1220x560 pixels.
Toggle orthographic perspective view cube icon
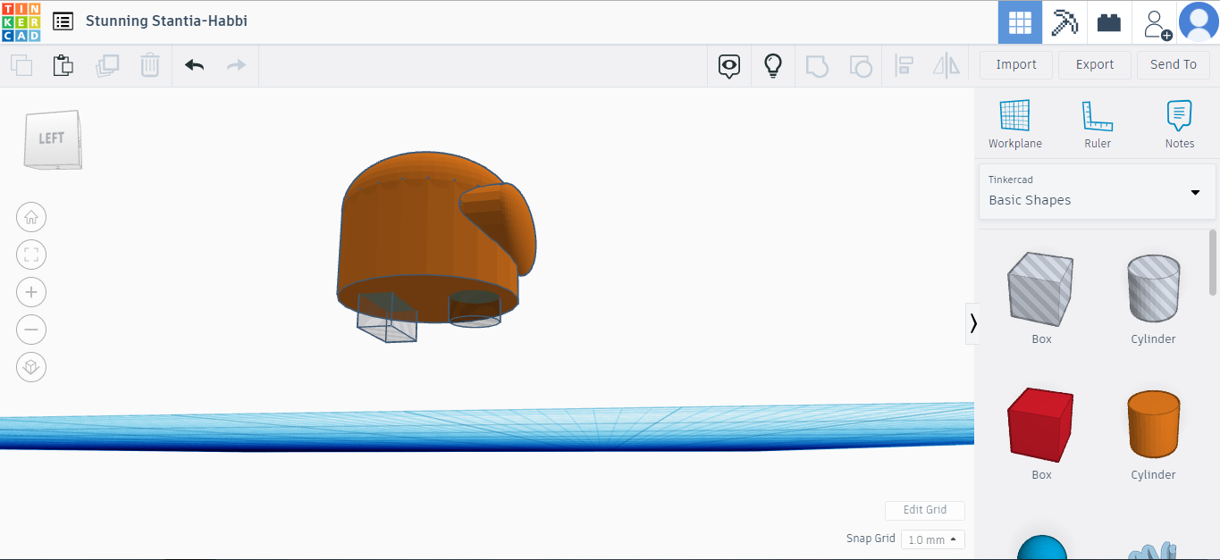click(31, 367)
